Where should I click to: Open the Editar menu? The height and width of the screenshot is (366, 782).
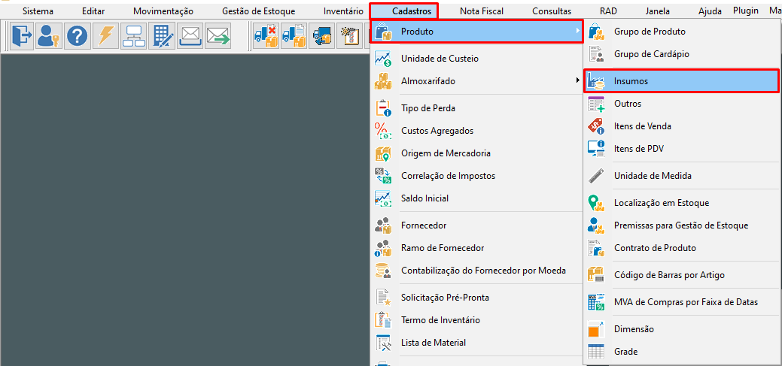pyautogui.click(x=93, y=11)
